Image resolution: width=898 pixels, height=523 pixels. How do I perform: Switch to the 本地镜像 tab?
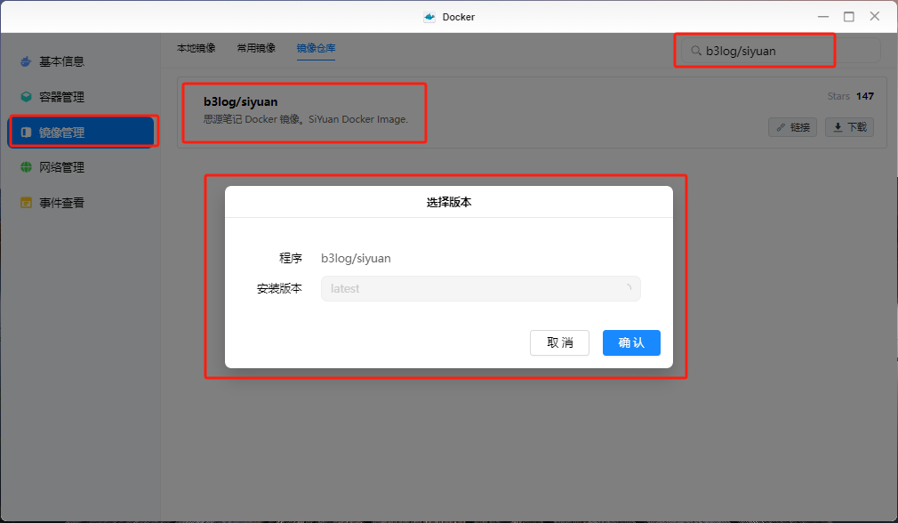tap(196, 49)
